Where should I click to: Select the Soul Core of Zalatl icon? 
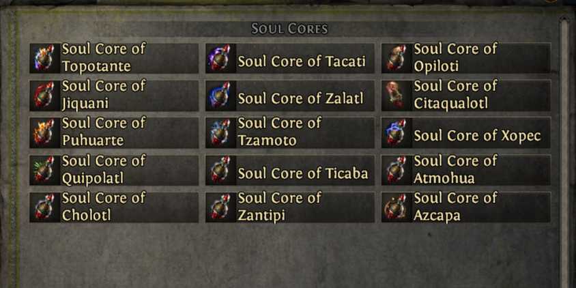pyautogui.click(x=220, y=96)
